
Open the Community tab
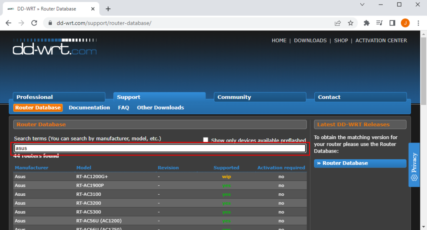(x=260, y=97)
